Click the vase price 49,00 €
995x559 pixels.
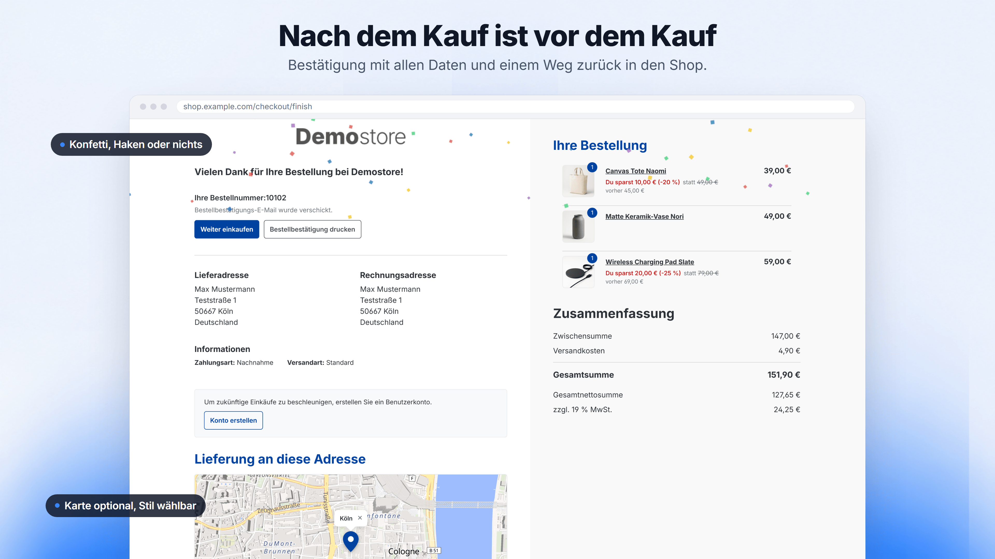click(x=777, y=216)
